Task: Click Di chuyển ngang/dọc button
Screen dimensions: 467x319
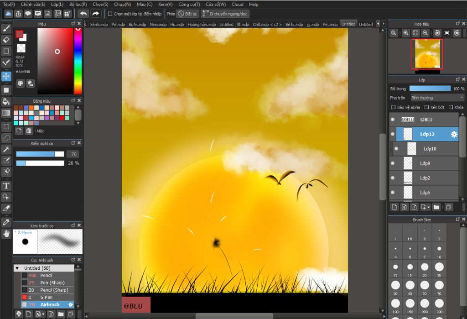Action: 225,14
